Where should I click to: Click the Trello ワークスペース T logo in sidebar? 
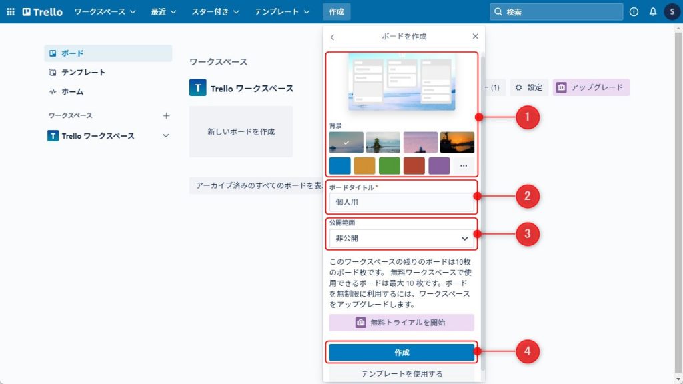coord(53,136)
